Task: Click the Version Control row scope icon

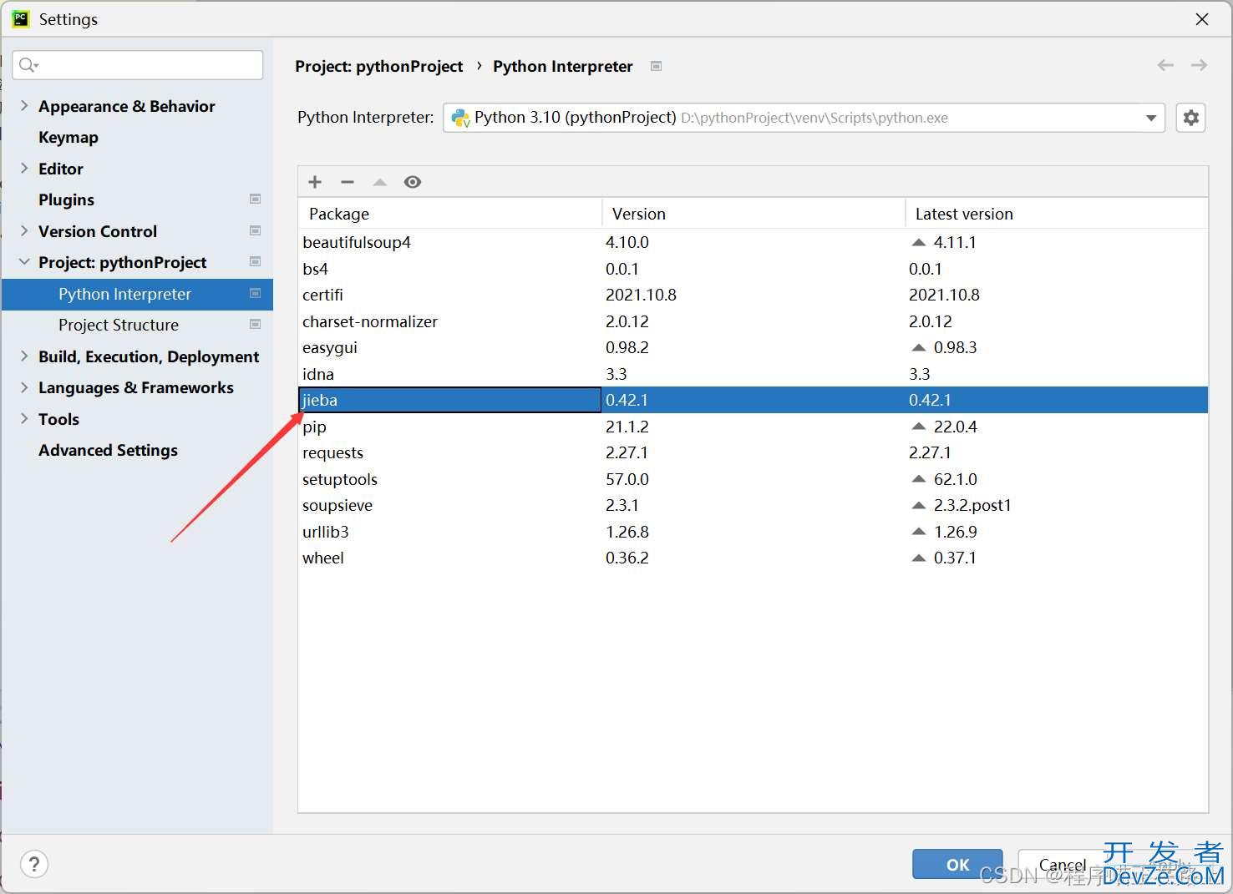Action: click(x=256, y=230)
